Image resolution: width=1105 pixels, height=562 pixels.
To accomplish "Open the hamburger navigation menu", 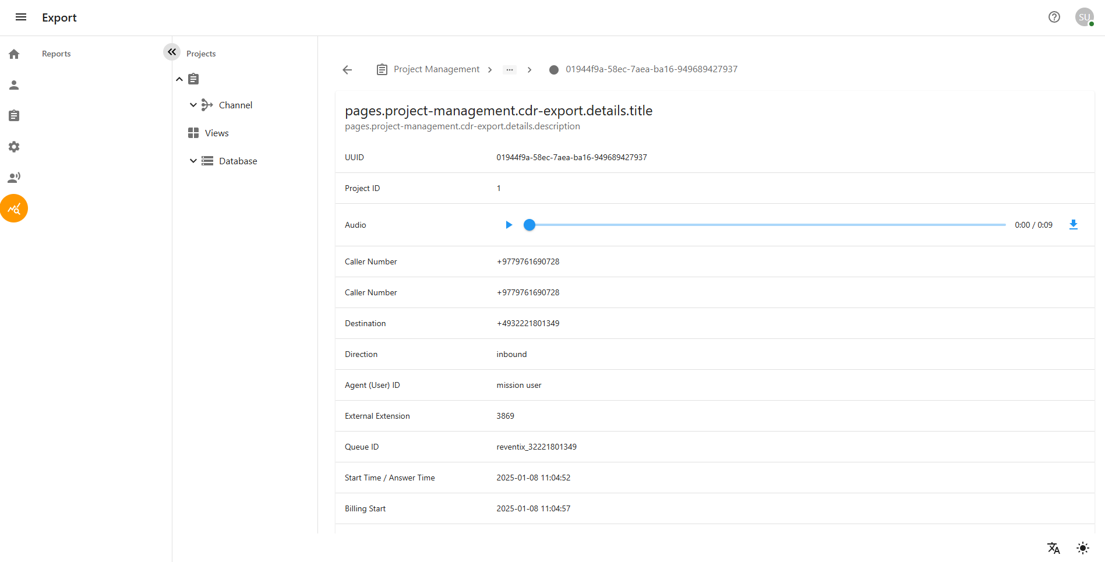I will coord(21,17).
